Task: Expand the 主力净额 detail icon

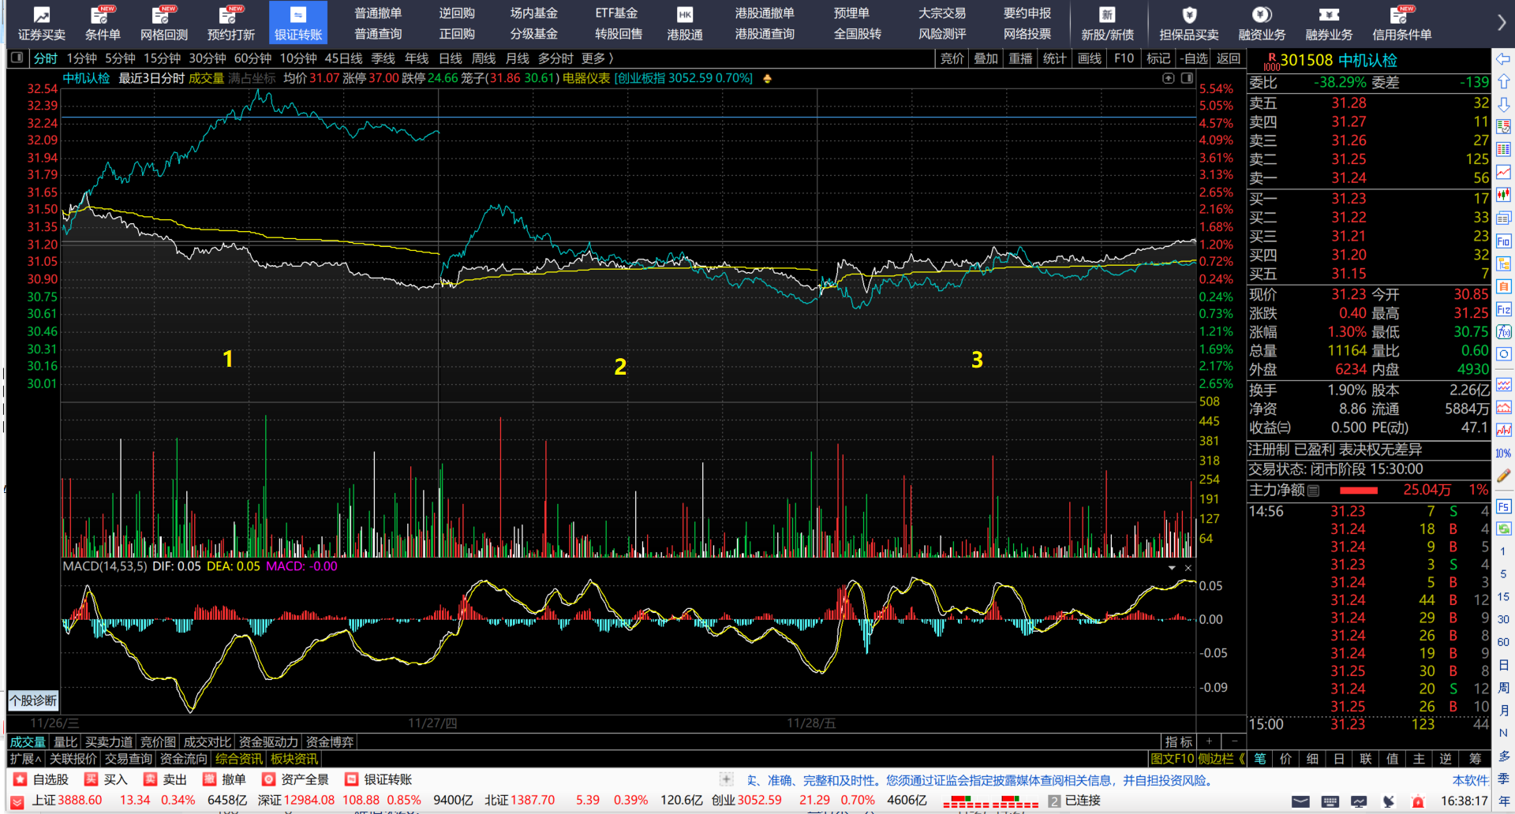Action: click(1314, 491)
